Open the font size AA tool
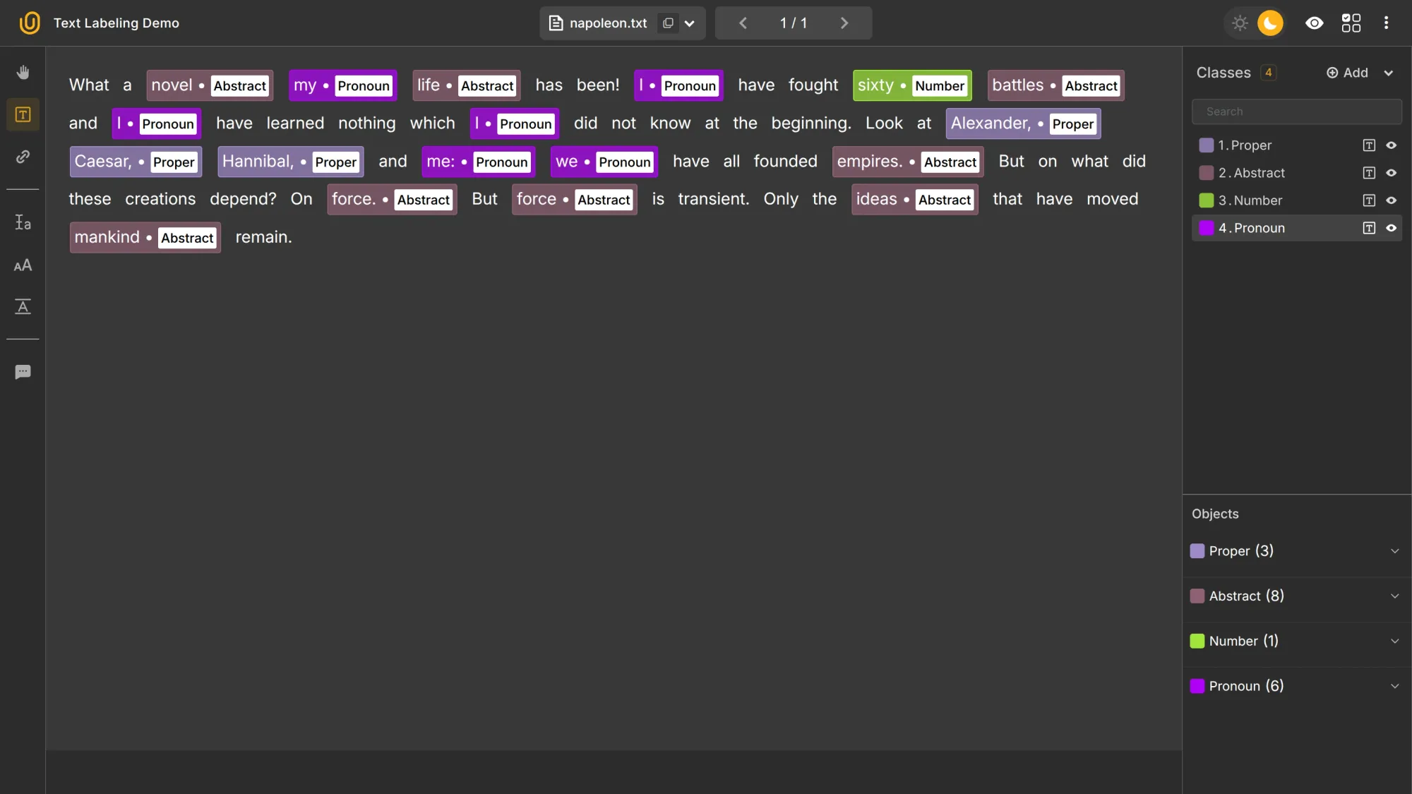This screenshot has height=794, width=1412. click(x=23, y=265)
